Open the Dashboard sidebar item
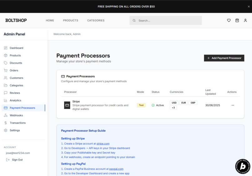The image size is (252, 176). tap(23, 48)
